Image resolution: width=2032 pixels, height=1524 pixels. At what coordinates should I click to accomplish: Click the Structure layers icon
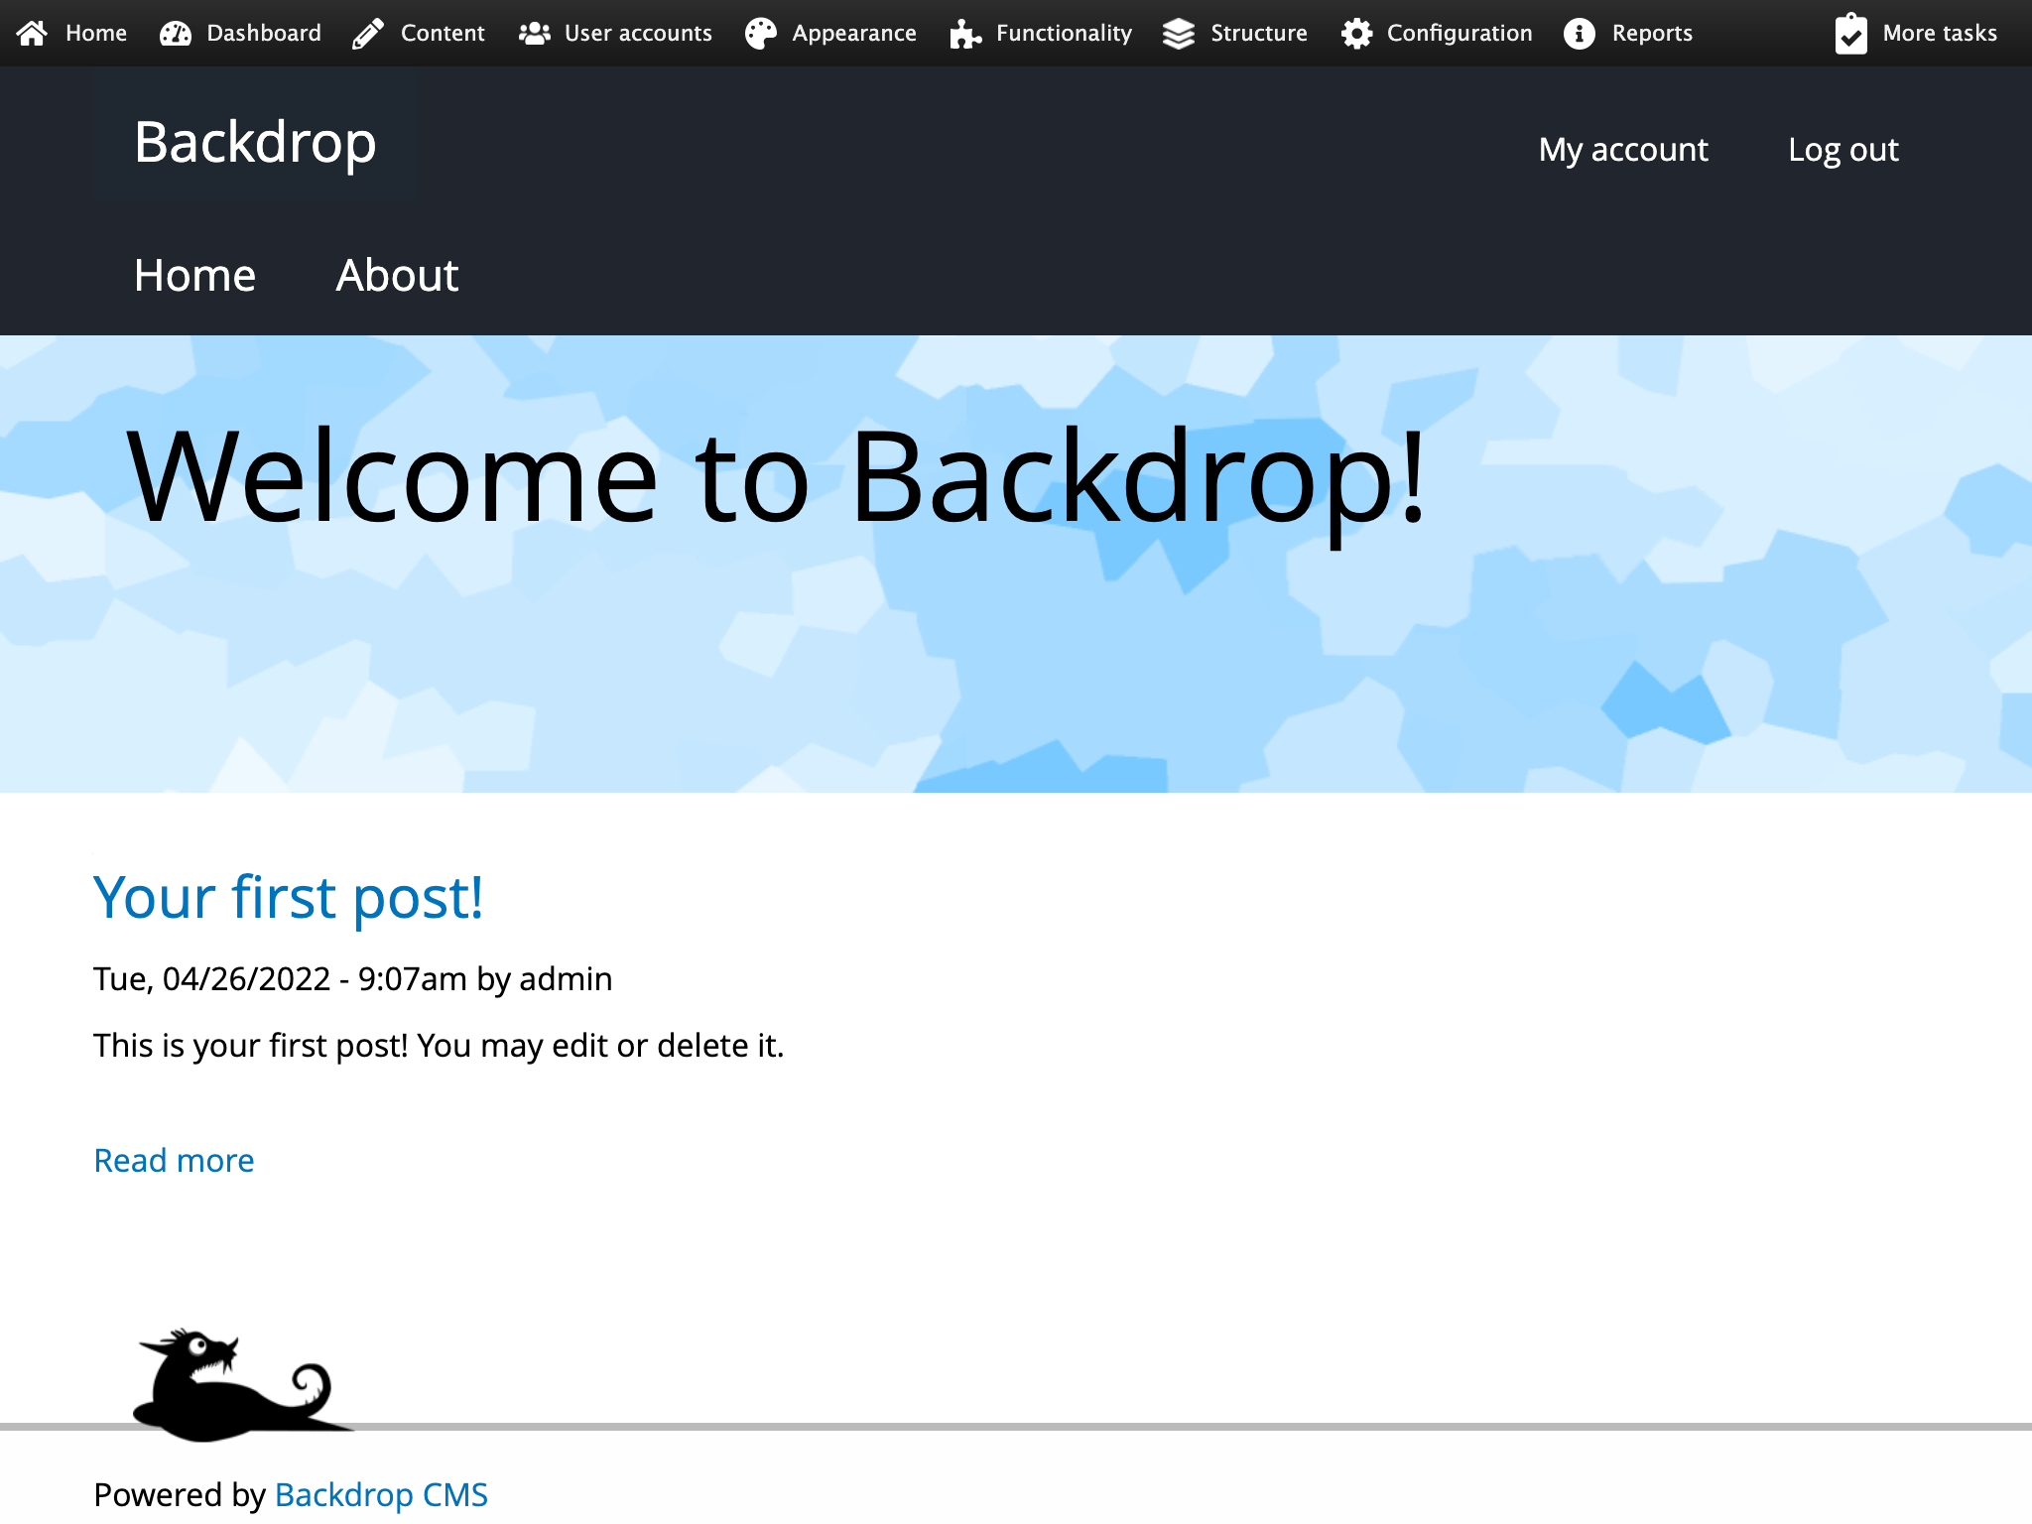click(x=1179, y=34)
